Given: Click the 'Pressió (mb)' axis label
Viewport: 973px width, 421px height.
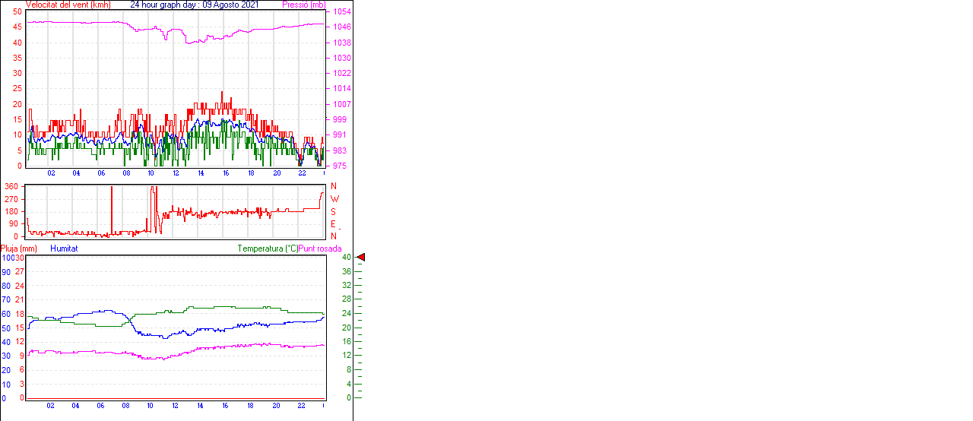Looking at the screenshot, I should coord(303,5).
